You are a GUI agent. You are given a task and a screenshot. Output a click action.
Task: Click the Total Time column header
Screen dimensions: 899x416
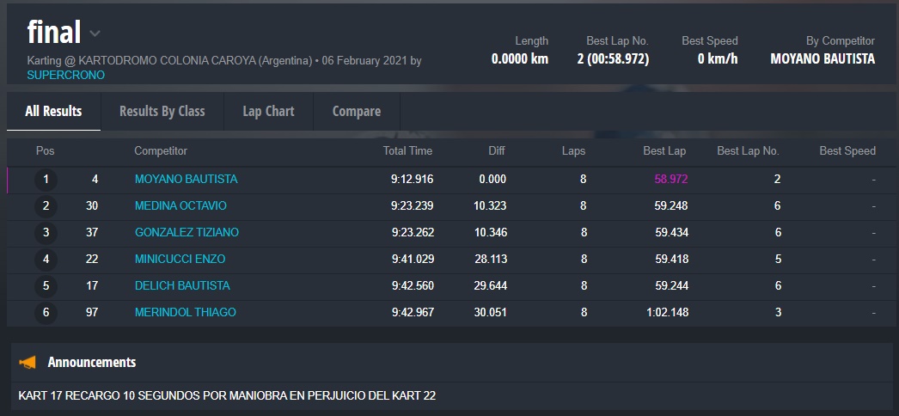(407, 151)
